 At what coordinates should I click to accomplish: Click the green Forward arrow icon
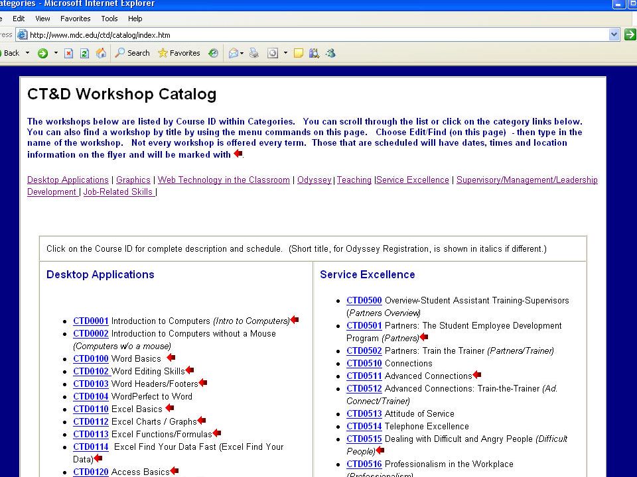(42, 53)
